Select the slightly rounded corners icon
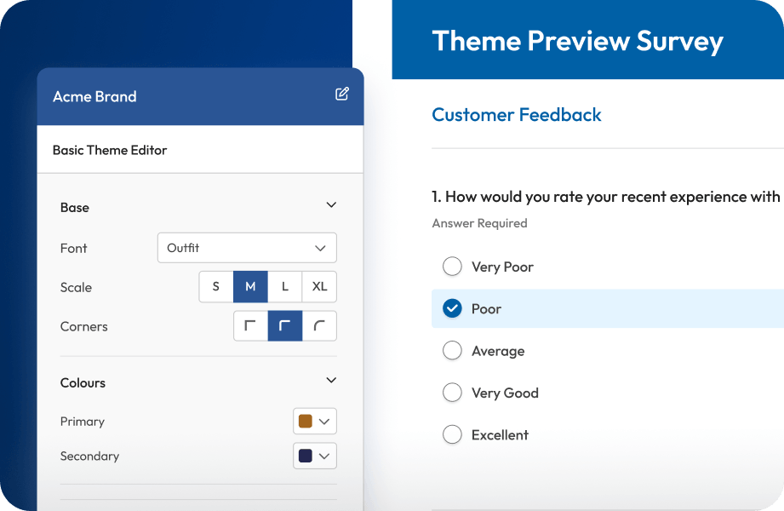 tap(285, 326)
